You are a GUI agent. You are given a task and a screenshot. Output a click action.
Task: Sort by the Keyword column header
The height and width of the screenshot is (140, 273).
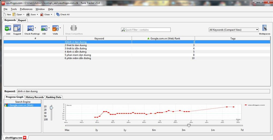pyautogui.click(x=99, y=38)
